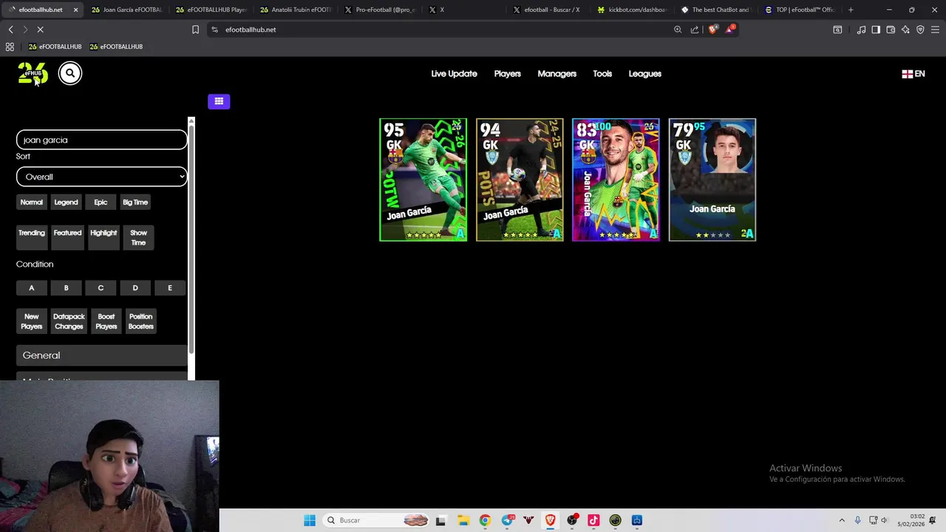Open the 83 GK Joan García Barcelona card
The height and width of the screenshot is (532, 946).
click(616, 180)
